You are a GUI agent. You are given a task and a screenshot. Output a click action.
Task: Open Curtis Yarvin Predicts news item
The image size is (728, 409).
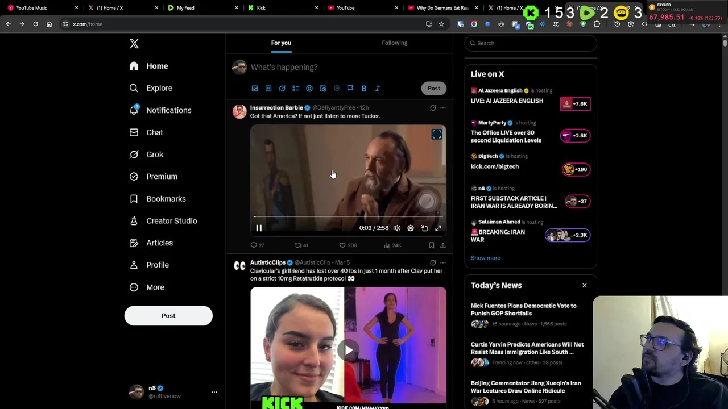[527, 348]
